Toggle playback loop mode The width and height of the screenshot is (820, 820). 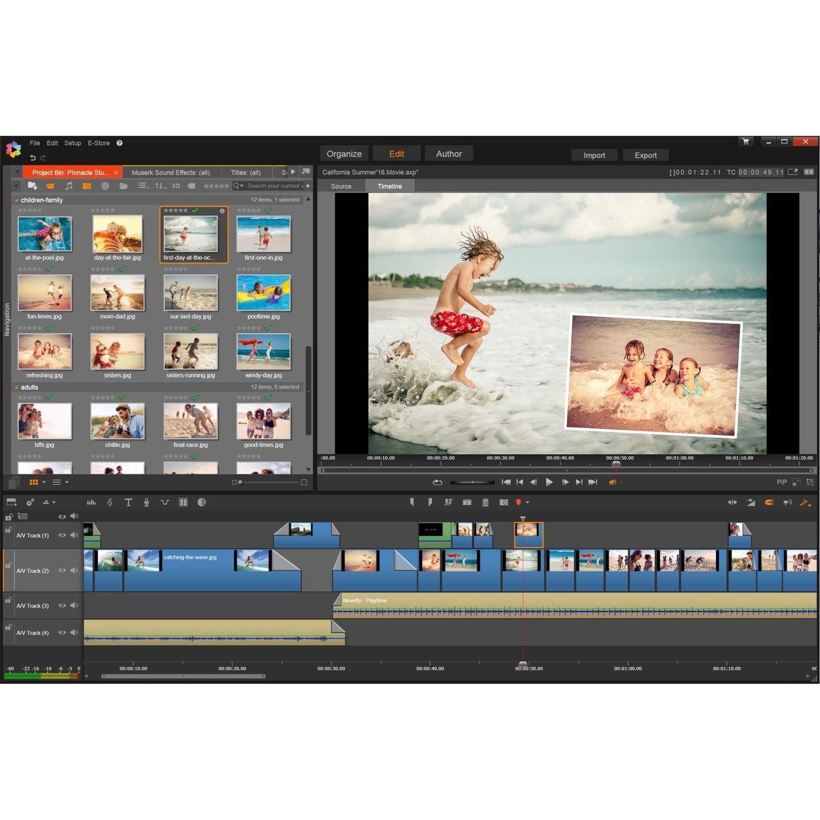click(x=437, y=482)
